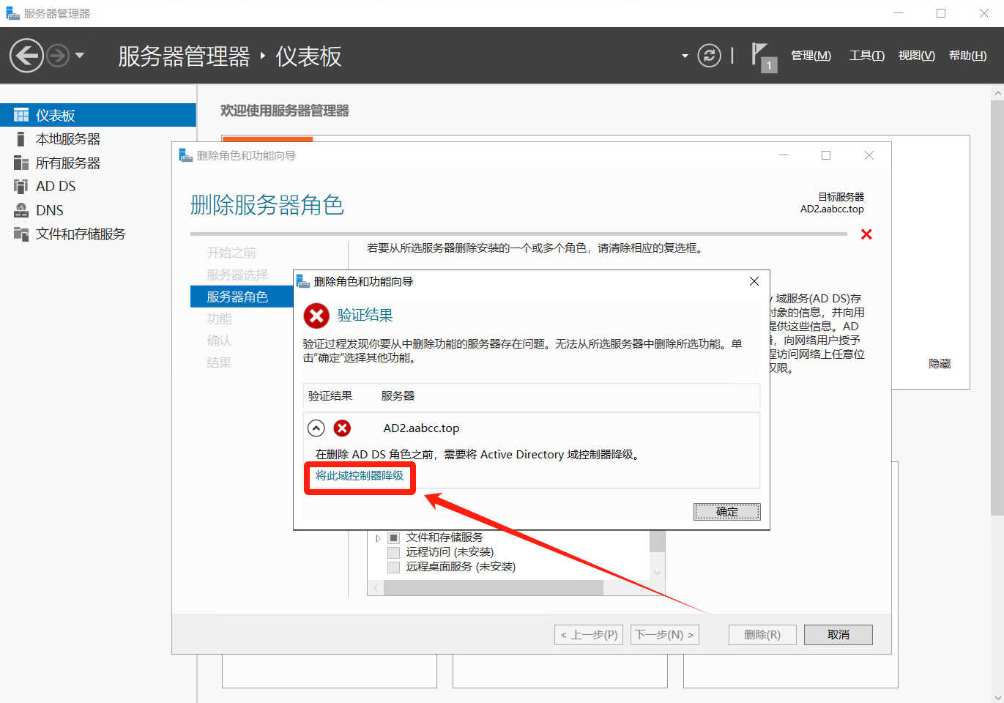Select the AD DS sidebar icon
This screenshot has height=703, width=1004.
tap(21, 187)
